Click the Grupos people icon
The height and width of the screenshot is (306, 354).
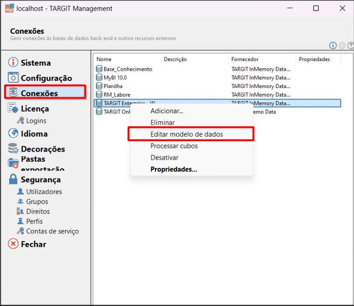coord(21,201)
